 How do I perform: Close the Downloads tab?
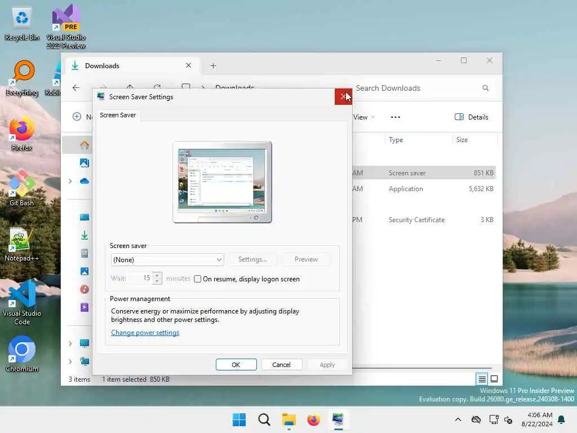click(188, 65)
